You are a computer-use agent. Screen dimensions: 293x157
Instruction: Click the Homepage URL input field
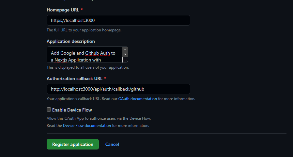pos(118,20)
